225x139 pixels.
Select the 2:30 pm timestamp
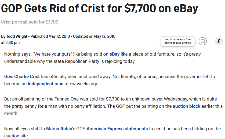[12, 43]
